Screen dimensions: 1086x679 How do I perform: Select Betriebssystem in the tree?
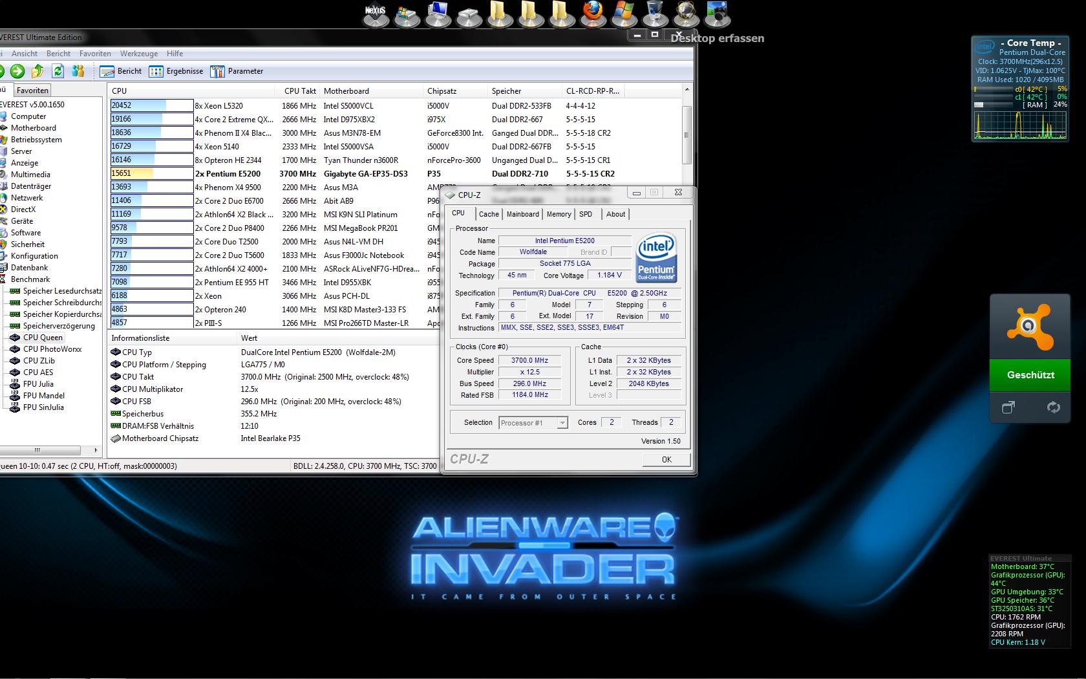36,140
